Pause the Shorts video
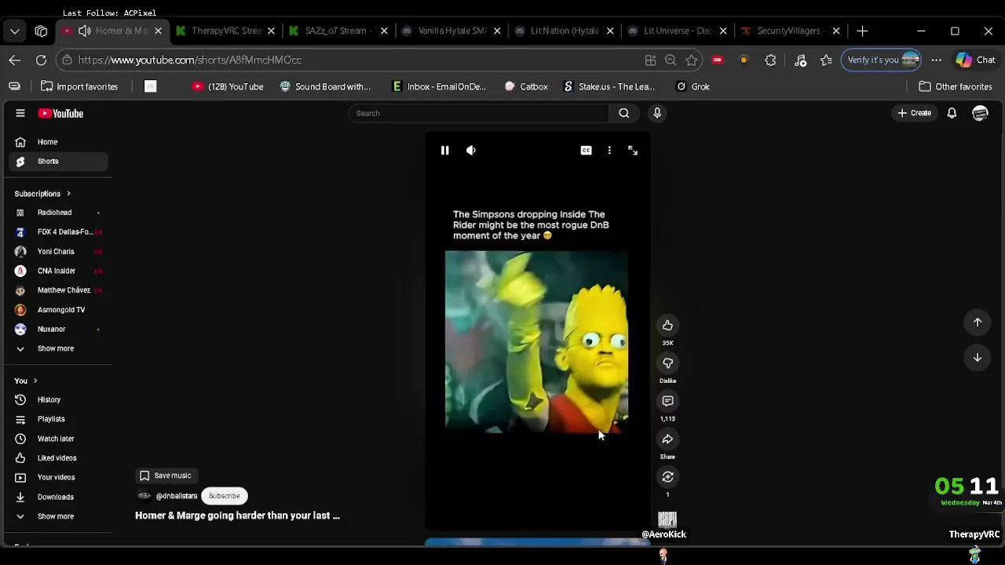This screenshot has height=565, width=1005. tap(444, 151)
